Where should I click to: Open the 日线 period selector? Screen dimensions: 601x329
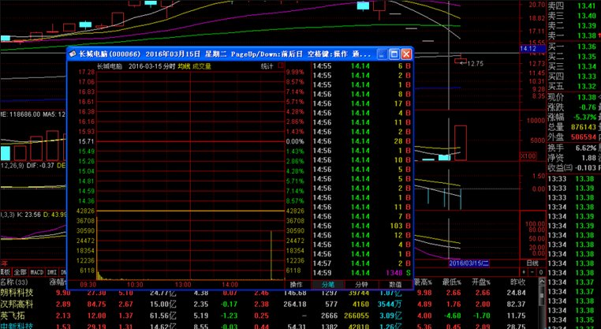pyautogui.click(x=532, y=262)
